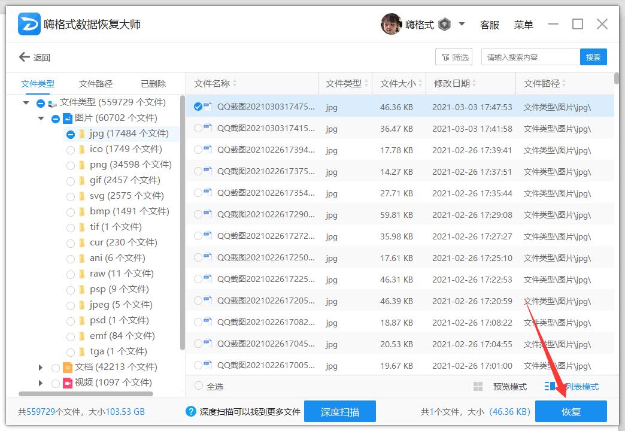625x431 pixels.
Task: Click the left tree horizontal scrollbar
Action: pyautogui.click(x=86, y=394)
